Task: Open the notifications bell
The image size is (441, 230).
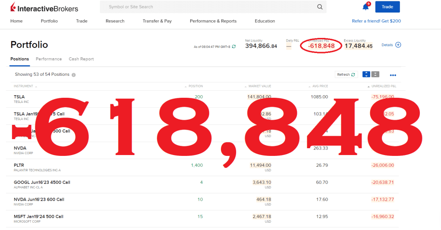Action: (365, 7)
